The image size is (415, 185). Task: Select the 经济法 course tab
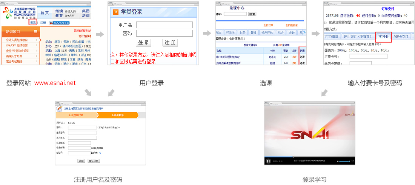pos(231,32)
